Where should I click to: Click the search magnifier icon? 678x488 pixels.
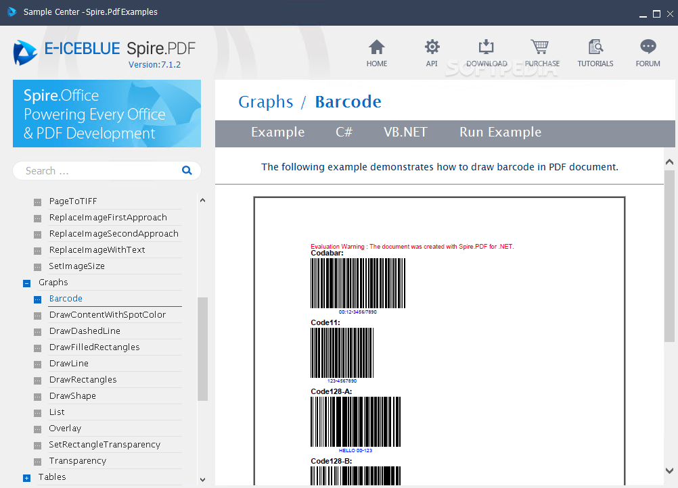coord(187,170)
